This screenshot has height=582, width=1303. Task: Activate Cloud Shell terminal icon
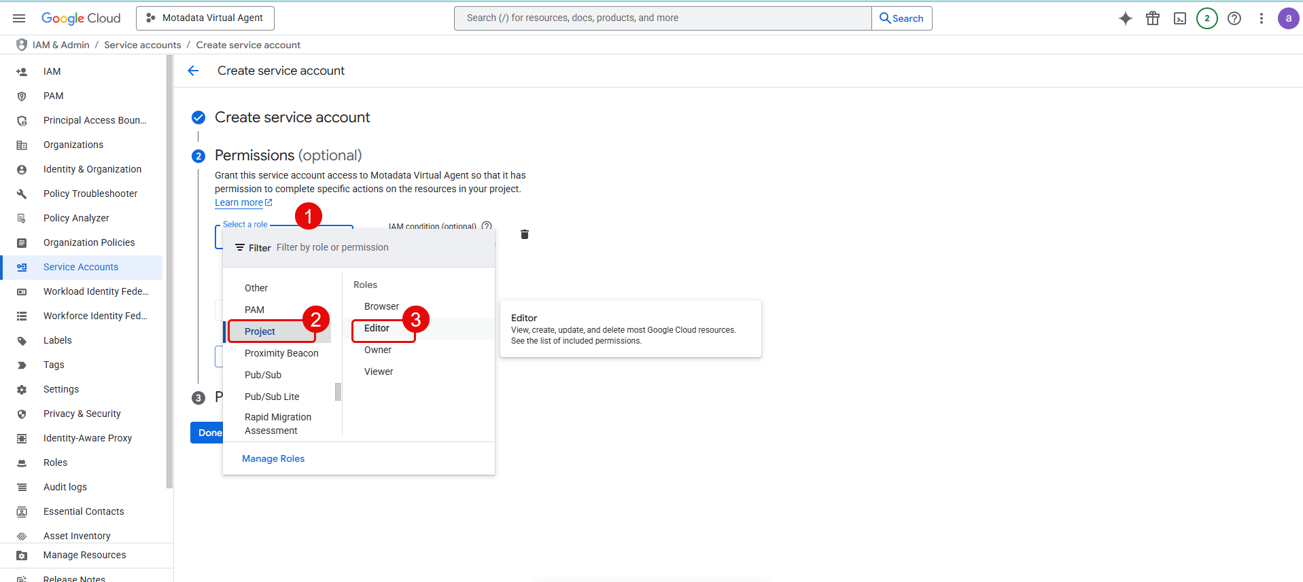click(x=1180, y=18)
